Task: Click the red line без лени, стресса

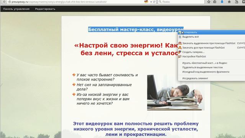Action: pyautogui.click(x=129, y=53)
